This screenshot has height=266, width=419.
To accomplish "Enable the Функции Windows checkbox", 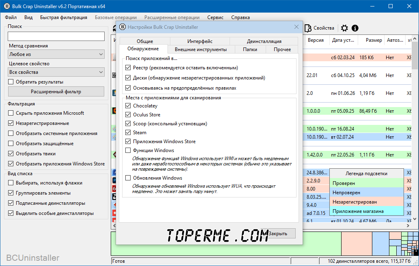I will point(128,150).
